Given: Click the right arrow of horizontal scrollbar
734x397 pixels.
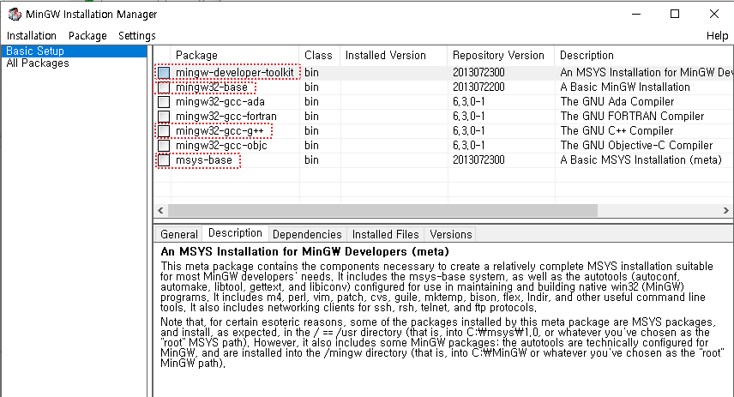Looking at the screenshot, I should [726, 211].
